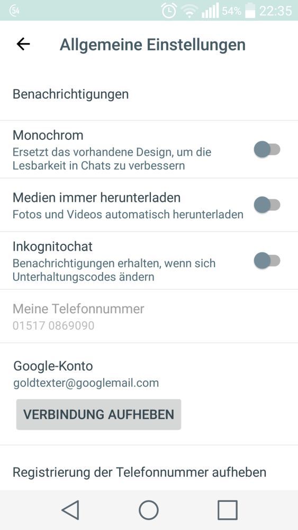Tap the battery icon in status bar
298x530 pixels.
(x=250, y=10)
